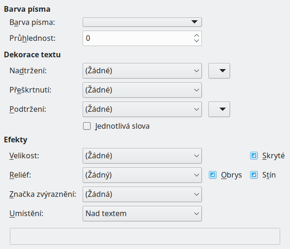Open the Nadtržení color picker button
This screenshot has height=249, width=290.
pos(219,71)
